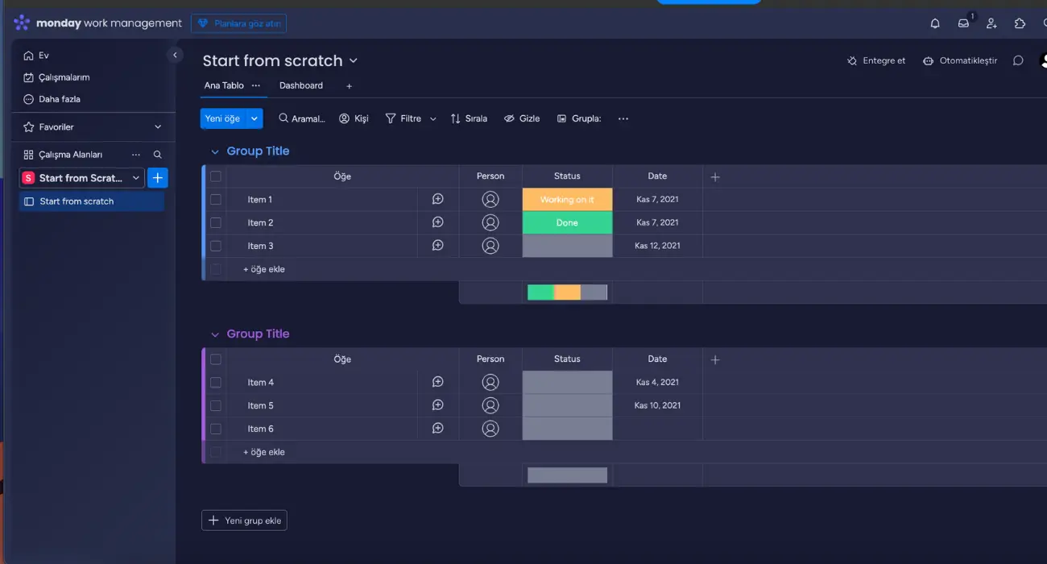Open Çalışmalarım in the sidebar
This screenshot has height=564, width=1047.
point(64,77)
